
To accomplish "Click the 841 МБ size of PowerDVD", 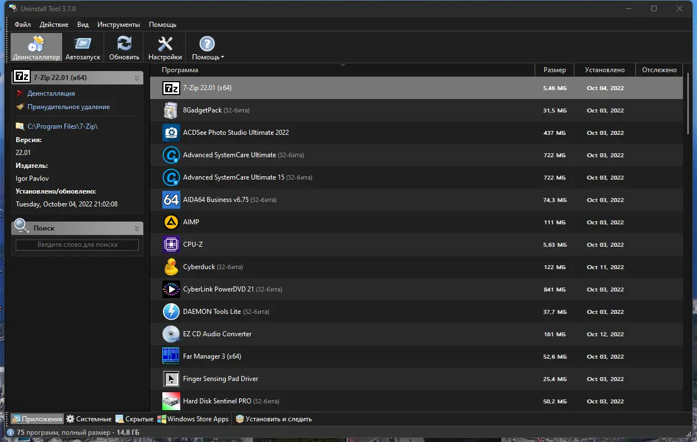I will tap(555, 290).
